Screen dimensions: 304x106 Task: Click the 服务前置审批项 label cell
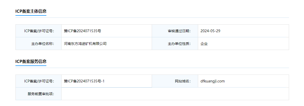click(39, 94)
